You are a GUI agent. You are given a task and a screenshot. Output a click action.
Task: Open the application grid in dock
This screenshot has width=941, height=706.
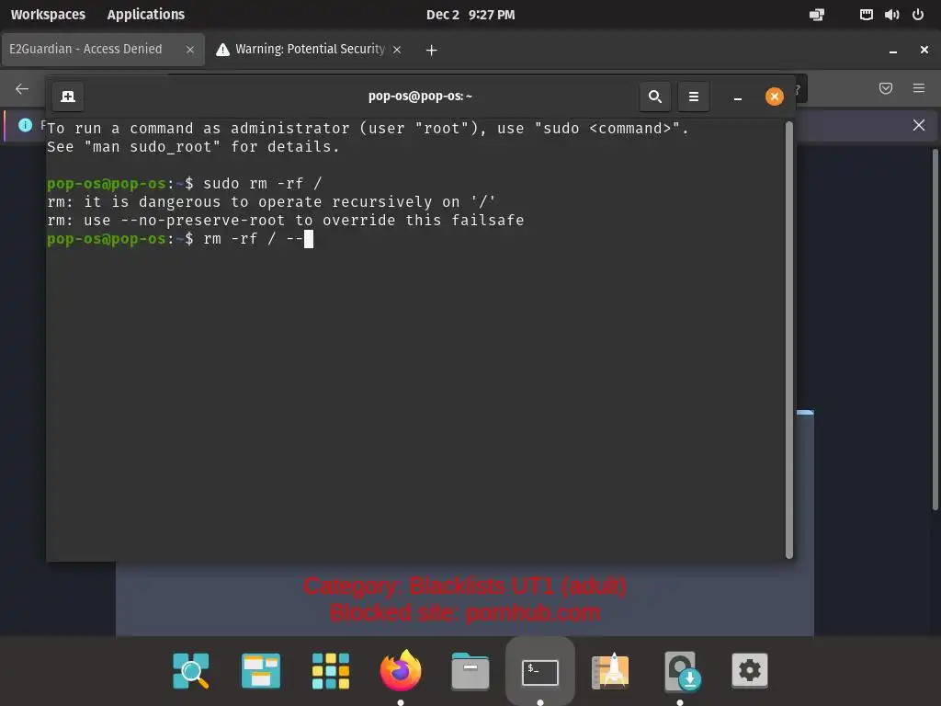331,670
